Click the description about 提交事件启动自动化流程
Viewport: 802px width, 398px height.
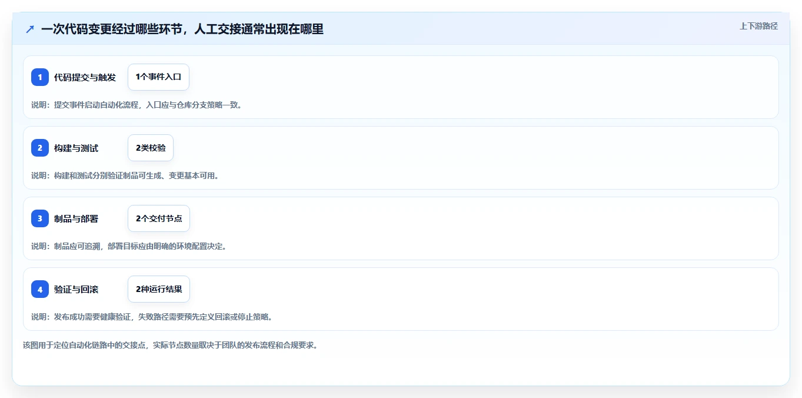click(x=137, y=105)
